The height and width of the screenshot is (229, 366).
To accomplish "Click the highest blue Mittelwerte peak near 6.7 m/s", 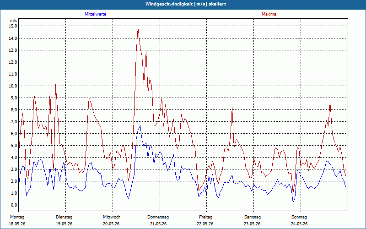I will click(140, 125).
